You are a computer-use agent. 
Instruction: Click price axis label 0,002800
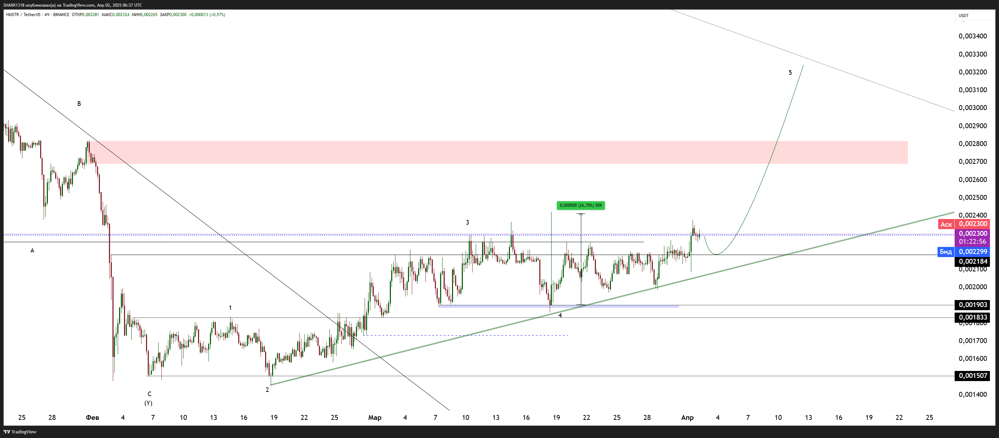[973, 144]
